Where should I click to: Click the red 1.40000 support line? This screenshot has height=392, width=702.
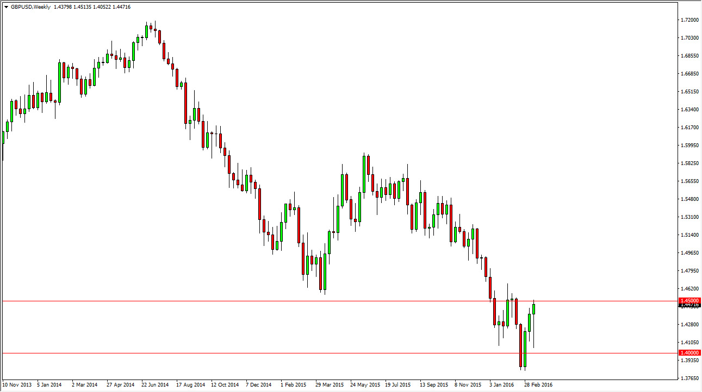[326, 353]
